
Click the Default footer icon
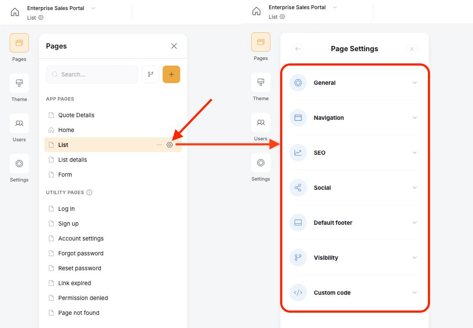tap(298, 223)
